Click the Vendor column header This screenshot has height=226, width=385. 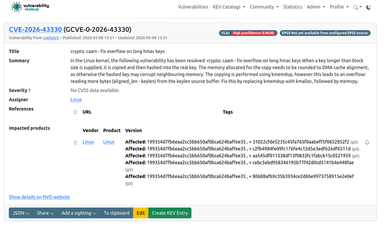90,130
